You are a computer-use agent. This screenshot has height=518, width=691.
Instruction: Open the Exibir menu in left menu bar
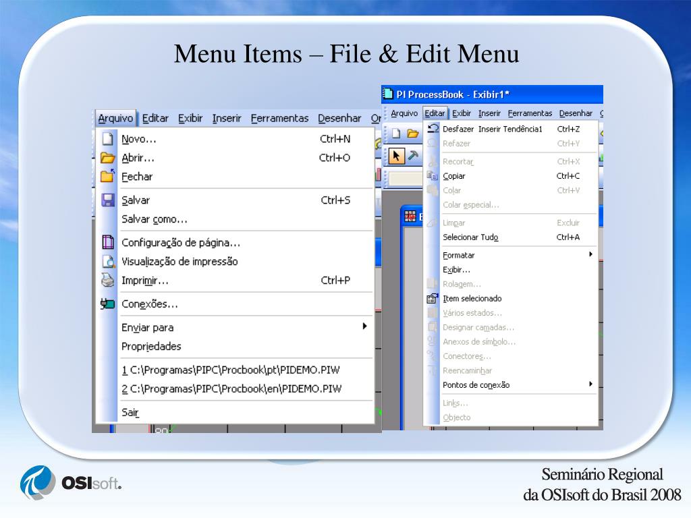[190, 119]
